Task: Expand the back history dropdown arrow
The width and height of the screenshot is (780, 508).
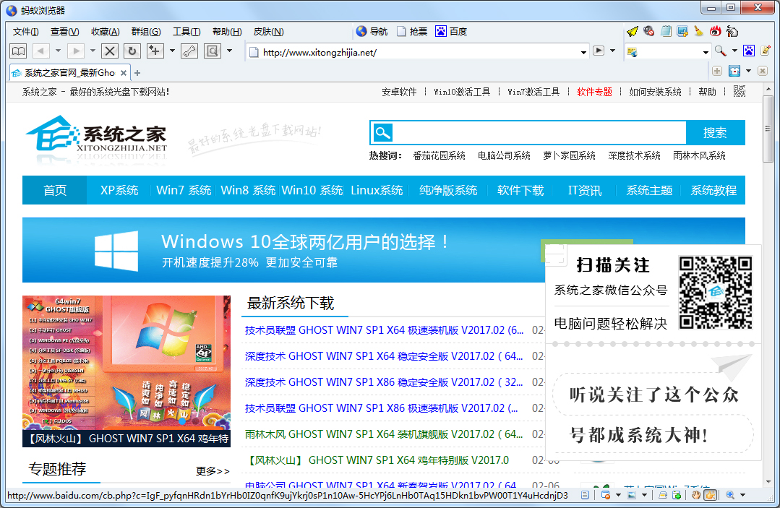Action: pyautogui.click(x=58, y=51)
